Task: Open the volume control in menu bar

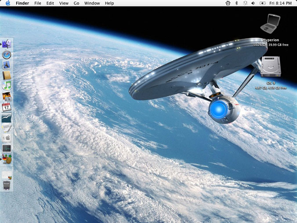Action: point(253,3)
